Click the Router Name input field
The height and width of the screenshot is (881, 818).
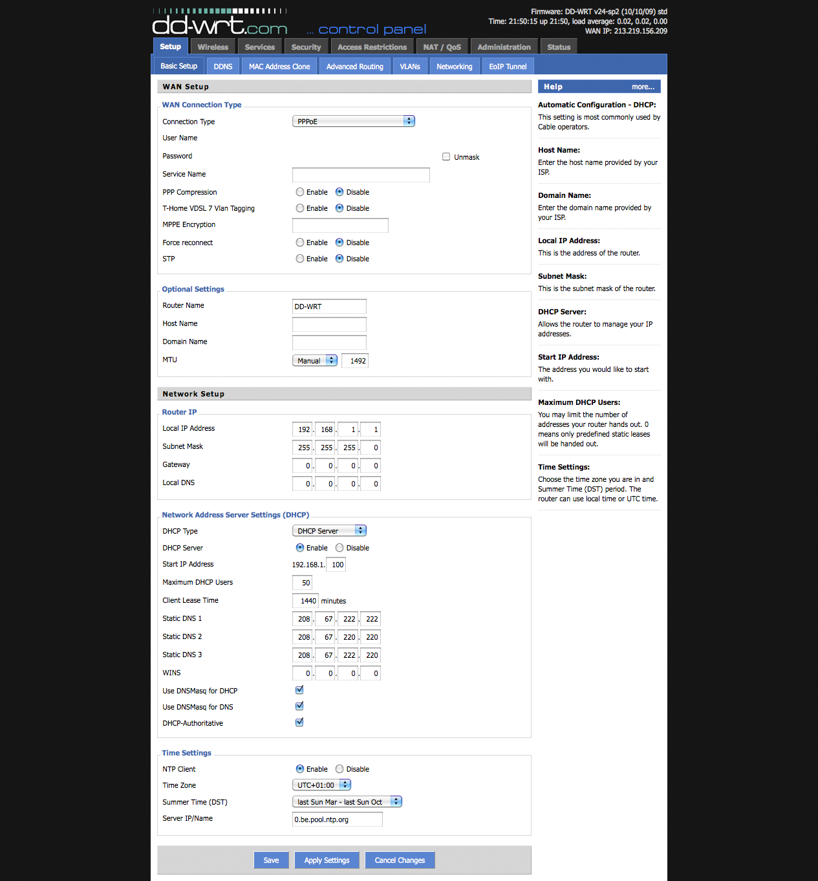(x=329, y=307)
